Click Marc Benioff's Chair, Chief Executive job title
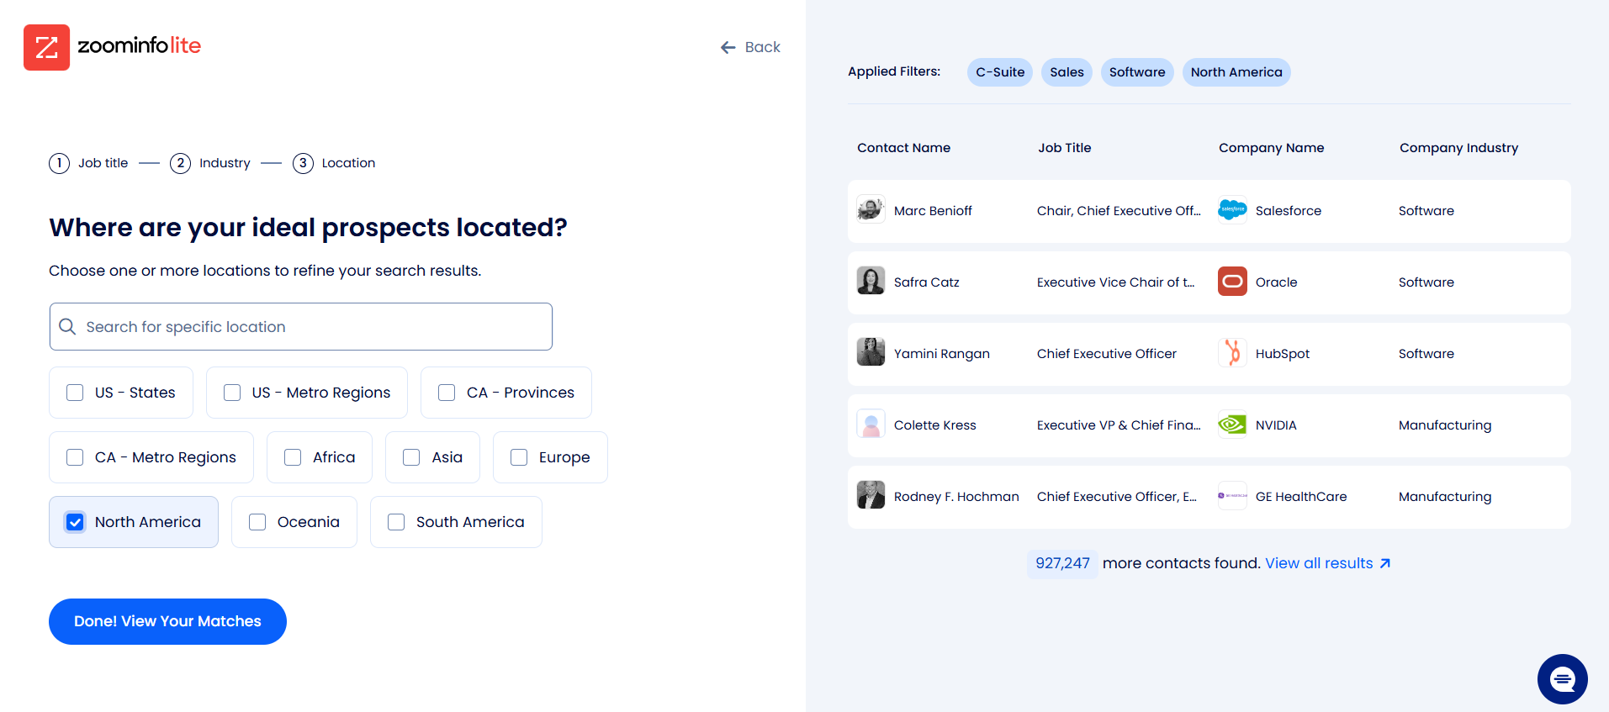Image resolution: width=1609 pixels, height=712 pixels. [1119, 211]
